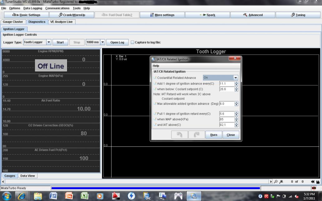The height and width of the screenshot is (201, 322).
Task: Open the 1000 ms interval dropdown
Action: click(102, 42)
